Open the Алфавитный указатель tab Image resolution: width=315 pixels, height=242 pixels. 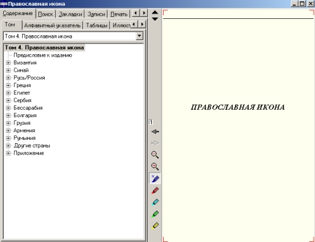point(52,25)
